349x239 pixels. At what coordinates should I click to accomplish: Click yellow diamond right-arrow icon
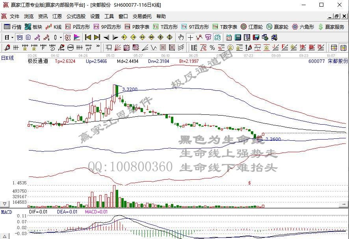133,37
